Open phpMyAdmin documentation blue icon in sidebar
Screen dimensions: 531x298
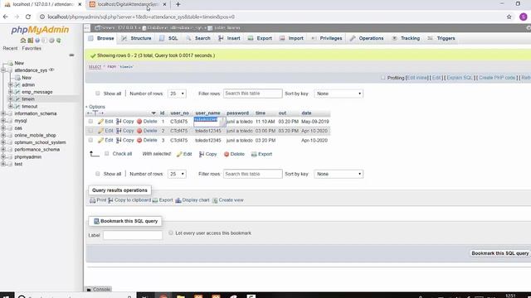point(37,41)
